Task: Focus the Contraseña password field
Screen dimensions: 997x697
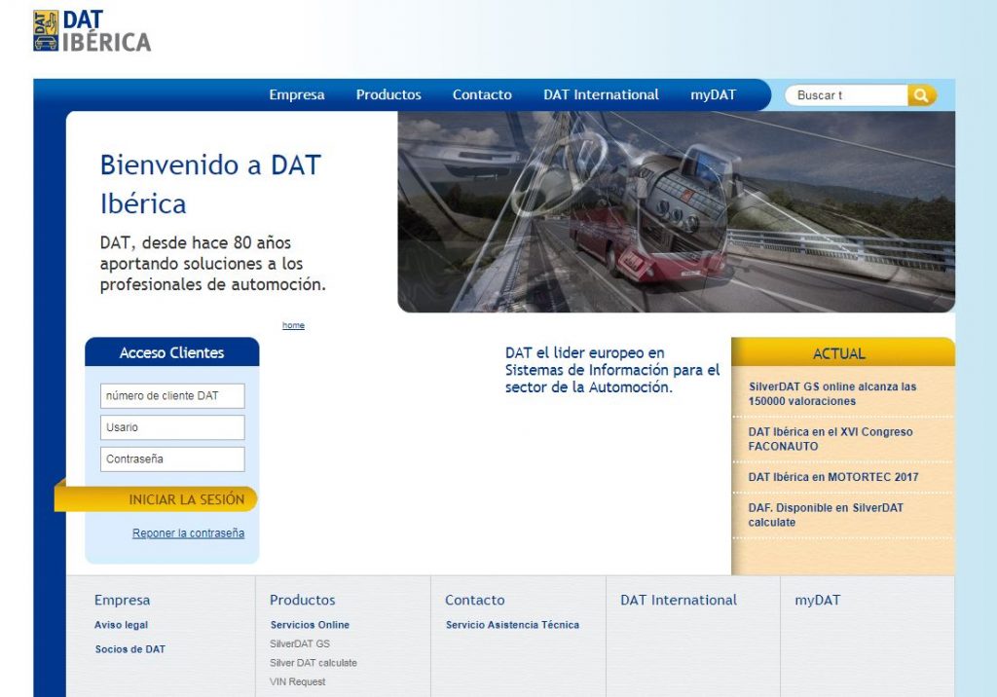Action: [x=172, y=459]
